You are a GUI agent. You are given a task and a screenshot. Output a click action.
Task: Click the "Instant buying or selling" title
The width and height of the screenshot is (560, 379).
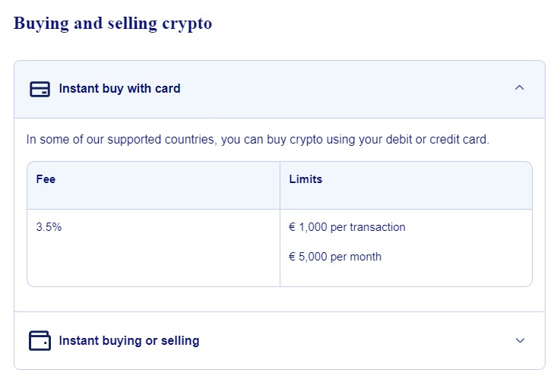[x=129, y=340]
